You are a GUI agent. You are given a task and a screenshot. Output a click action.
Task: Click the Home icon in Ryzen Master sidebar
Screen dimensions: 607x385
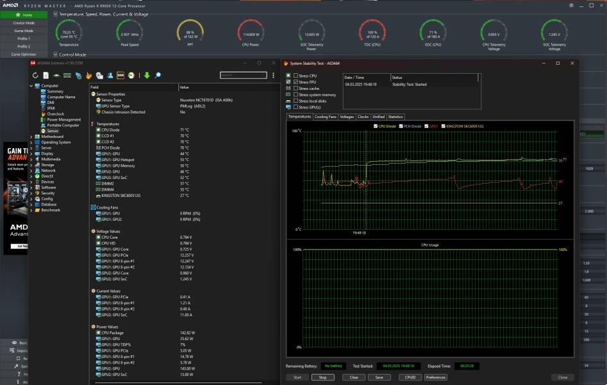18,15
